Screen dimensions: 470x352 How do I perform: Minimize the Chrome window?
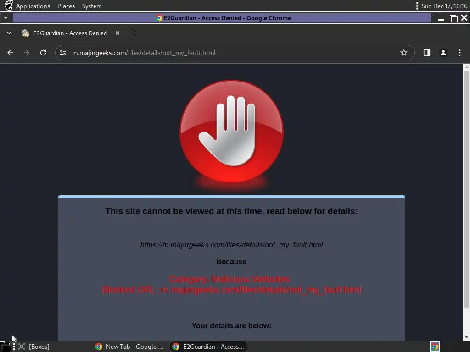click(x=441, y=18)
